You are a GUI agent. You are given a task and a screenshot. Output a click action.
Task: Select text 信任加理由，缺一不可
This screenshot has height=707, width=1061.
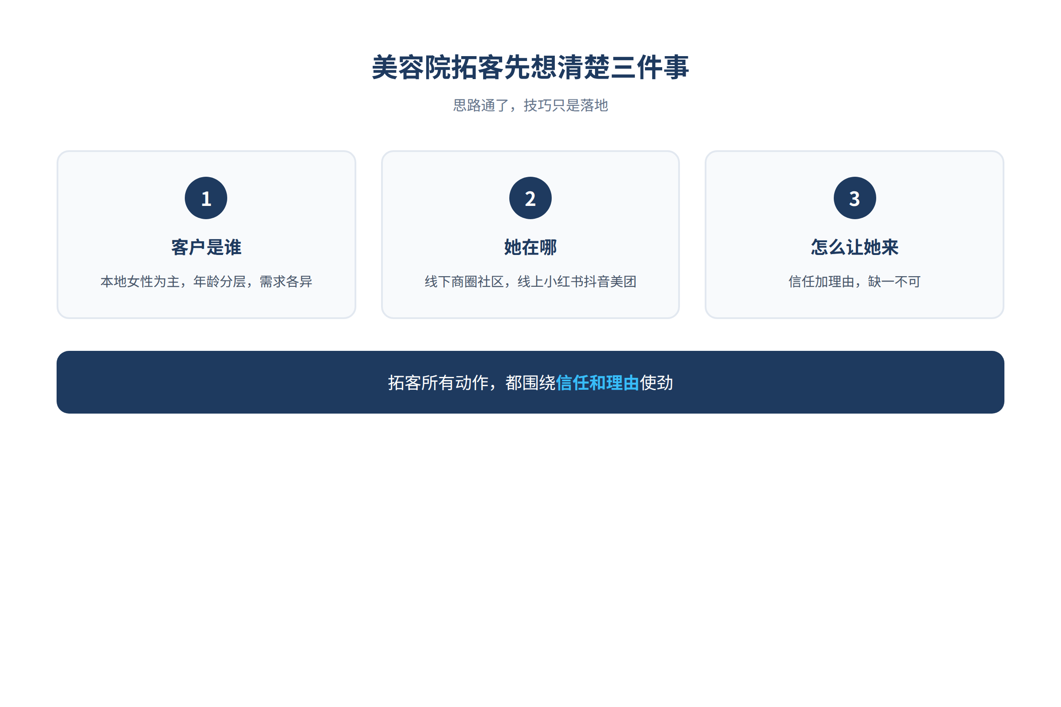click(855, 282)
